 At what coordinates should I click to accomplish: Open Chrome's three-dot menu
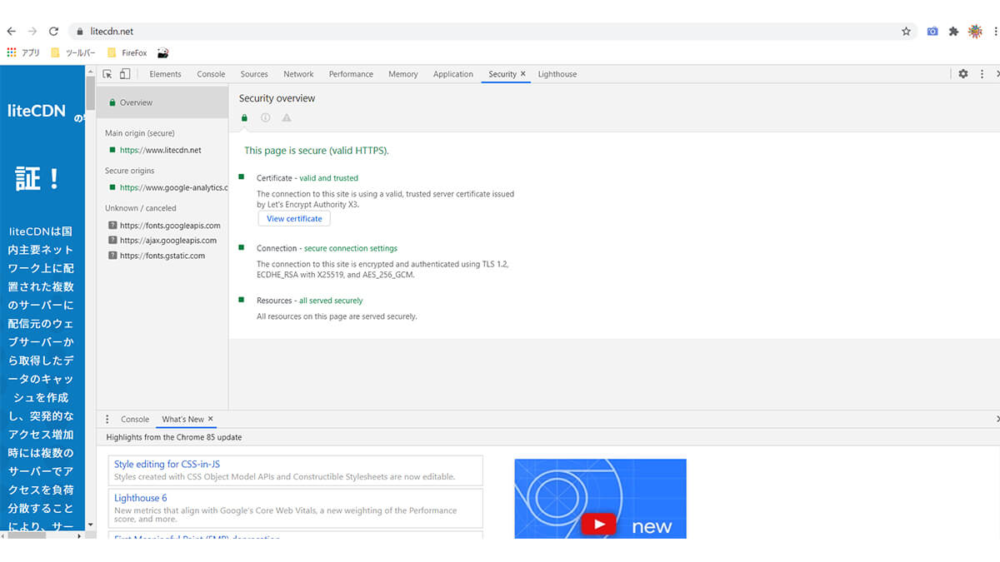995,31
